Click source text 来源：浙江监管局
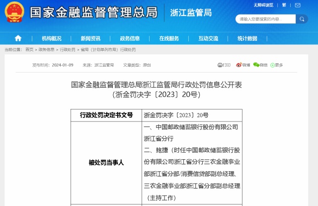Viewport: 318px width, 206px height. pos(98,65)
